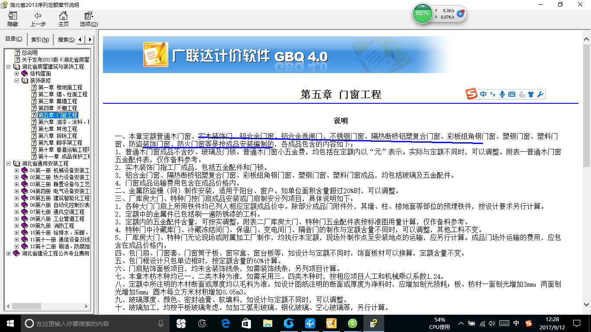Open the 选项(O) options button
This screenshot has height=332, width=591.
click(89, 19)
